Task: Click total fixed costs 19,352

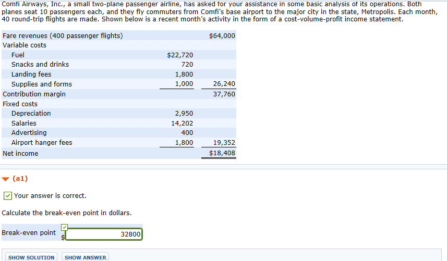Action: [x=224, y=143]
